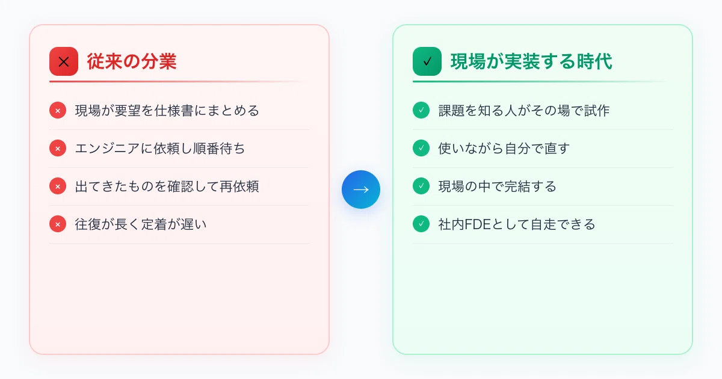
Task: Click red x bullet next to 往復が長く定着が遅い
Action: (x=58, y=224)
